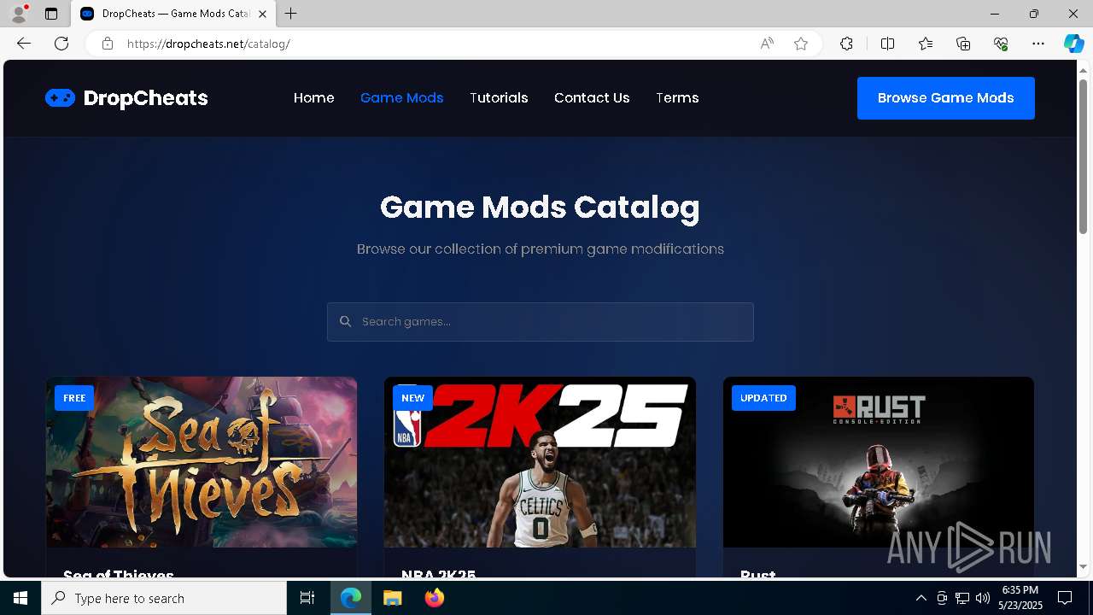This screenshot has height=615, width=1093.
Task: Open volume control tray icon
Action: [982, 598]
